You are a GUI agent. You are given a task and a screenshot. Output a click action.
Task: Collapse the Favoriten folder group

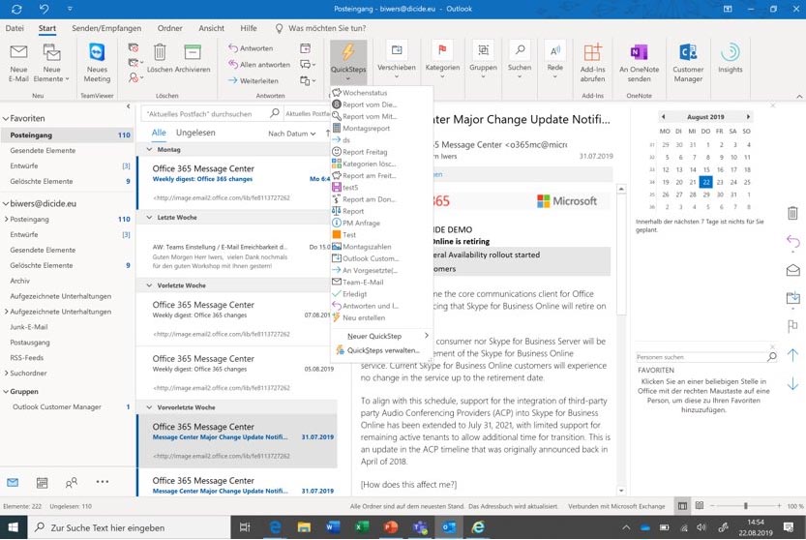click(6, 118)
